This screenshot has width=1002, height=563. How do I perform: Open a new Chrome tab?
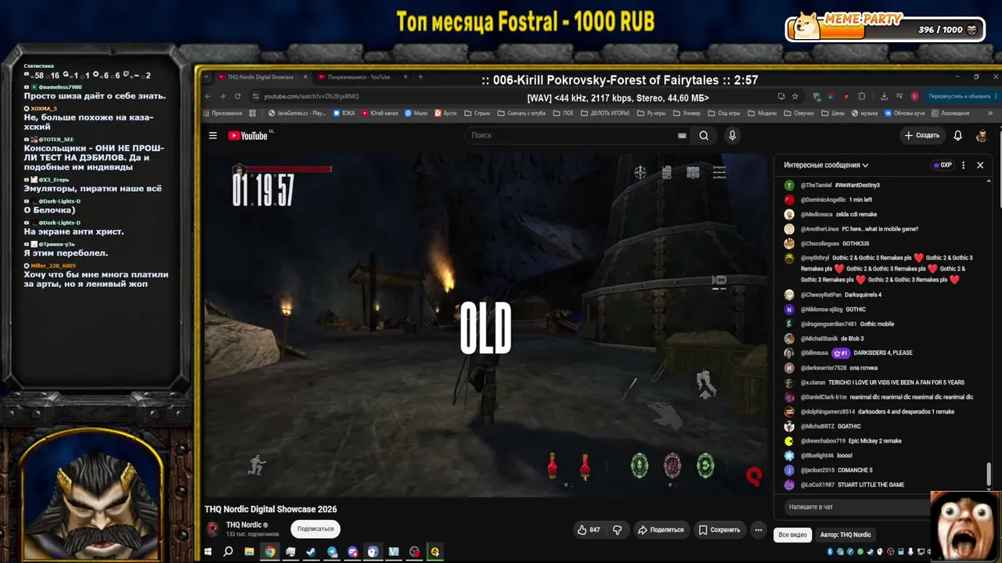[420, 77]
